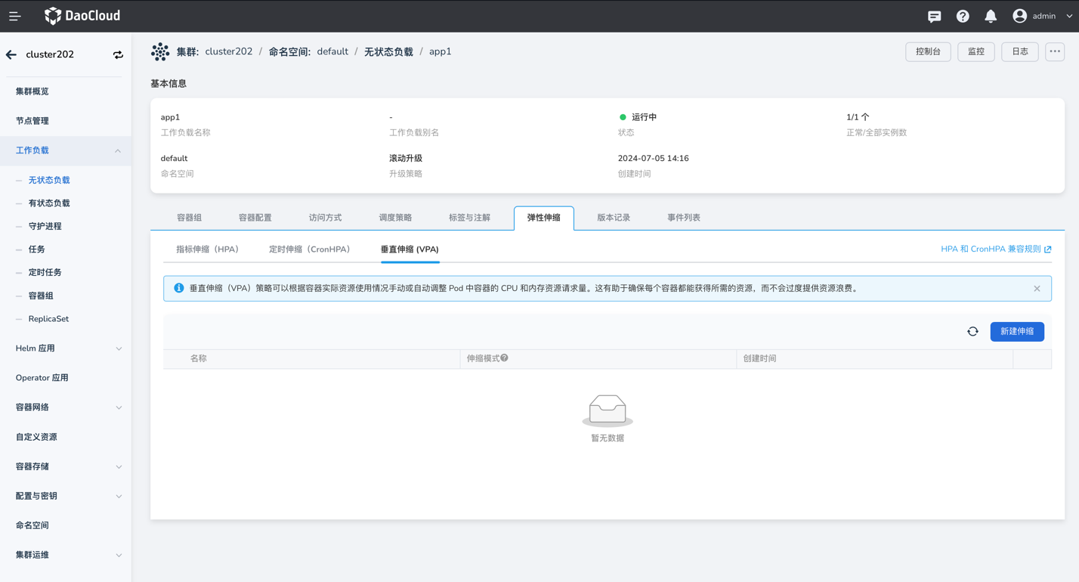Dismiss the VPA info banner
Screen dimensions: 1079x582
click(x=1037, y=289)
